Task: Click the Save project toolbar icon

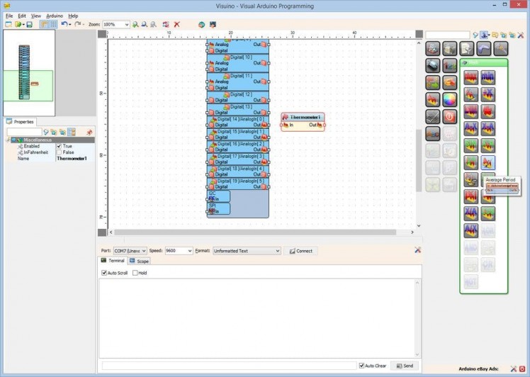Action: pos(29,24)
